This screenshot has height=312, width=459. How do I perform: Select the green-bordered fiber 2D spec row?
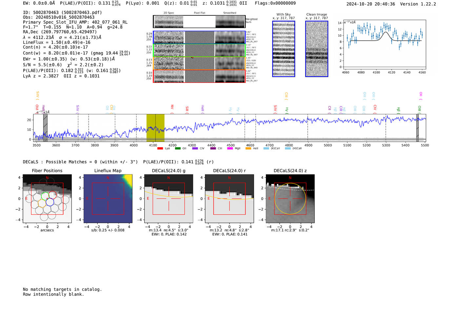(199, 50)
